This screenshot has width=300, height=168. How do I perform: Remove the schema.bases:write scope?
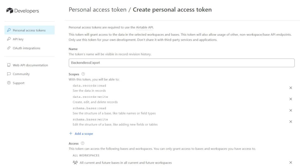291,122
